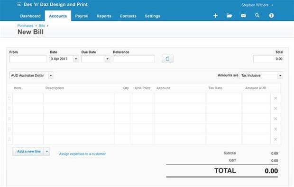
Task: Delete the fourth bill line row
Action: coord(276,129)
